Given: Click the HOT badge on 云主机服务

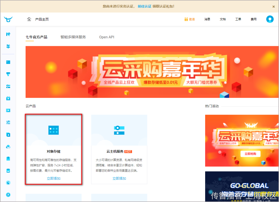Looking at the screenshot, I should pyautogui.click(x=128, y=151).
